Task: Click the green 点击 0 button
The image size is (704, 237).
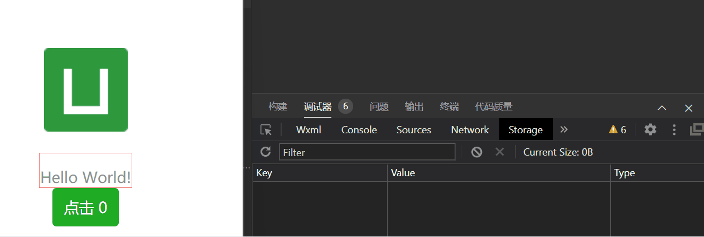Action: click(x=85, y=207)
